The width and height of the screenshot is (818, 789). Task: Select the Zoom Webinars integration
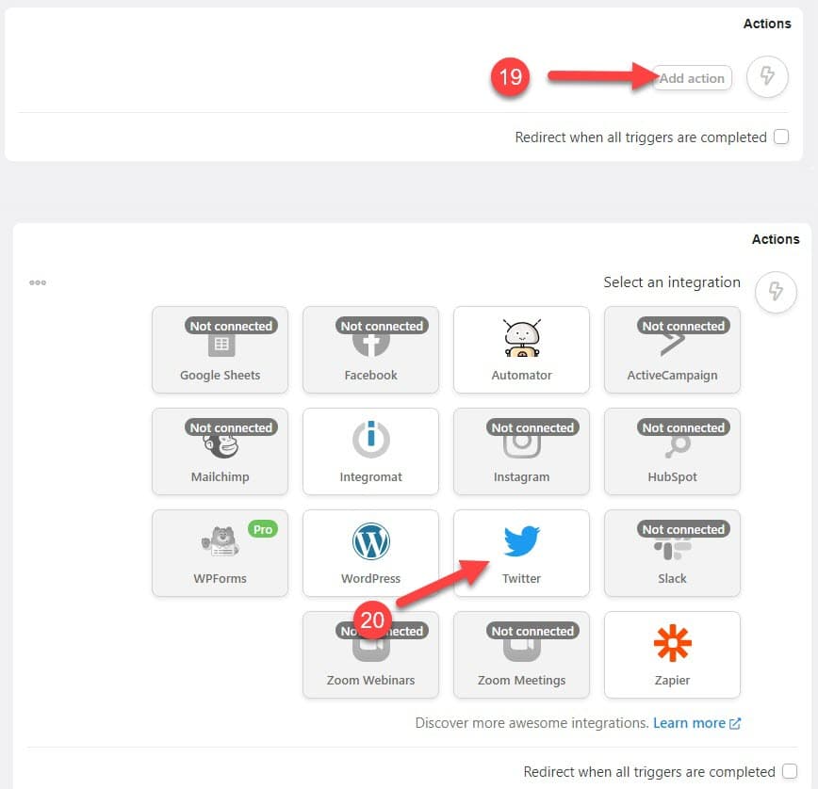tap(370, 654)
